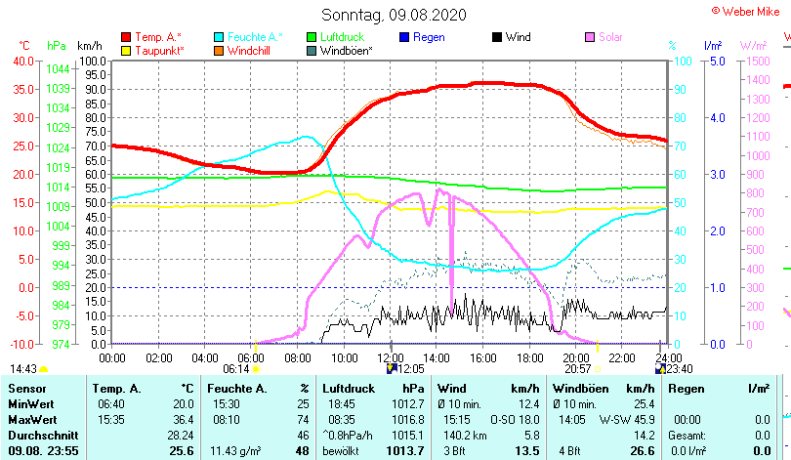
Task: Click the moon icon beside 23:40
Action: tap(660, 369)
